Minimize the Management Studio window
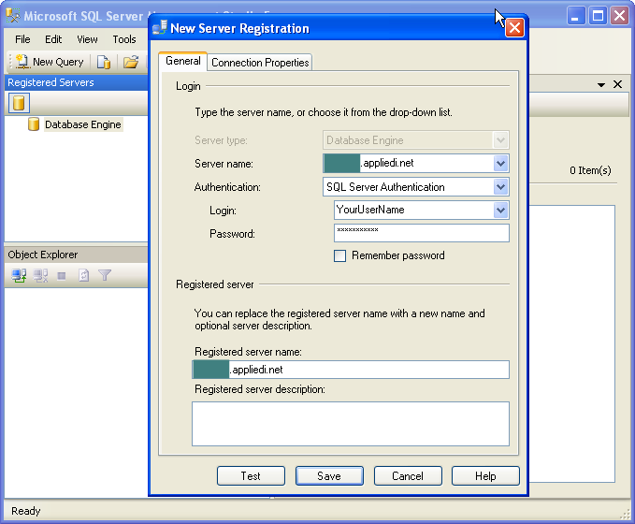 coord(575,16)
